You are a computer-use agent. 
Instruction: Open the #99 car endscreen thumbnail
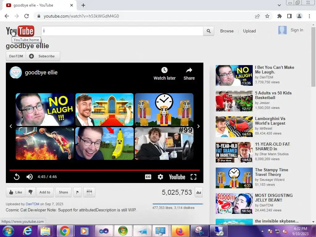[x=164, y=143]
